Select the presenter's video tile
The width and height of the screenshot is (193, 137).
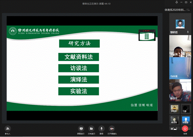coord(180,90)
